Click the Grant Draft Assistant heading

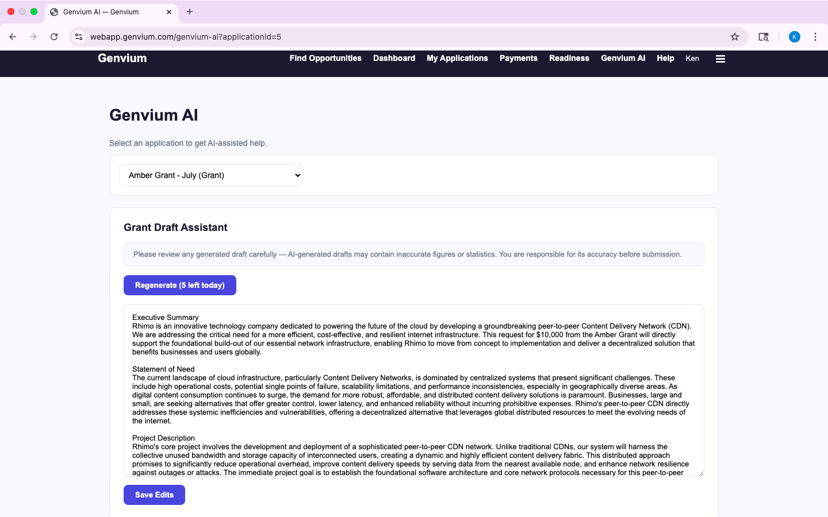click(x=175, y=227)
